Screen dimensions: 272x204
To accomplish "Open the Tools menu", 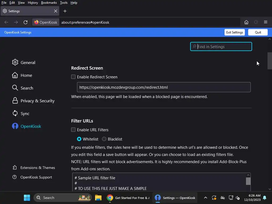I will click(x=64, y=3).
